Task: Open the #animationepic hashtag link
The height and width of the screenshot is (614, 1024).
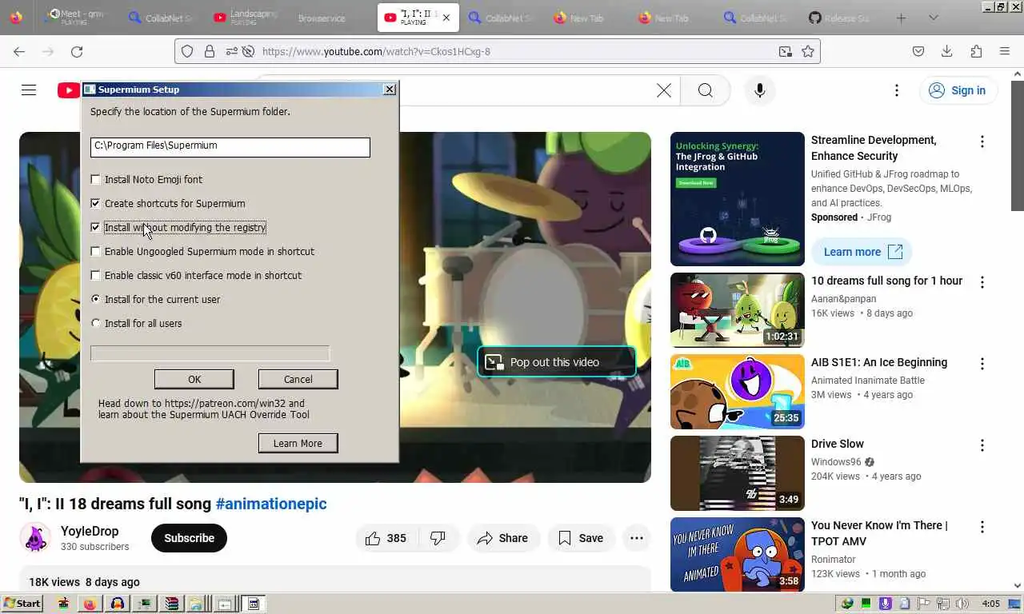Action: [x=271, y=504]
